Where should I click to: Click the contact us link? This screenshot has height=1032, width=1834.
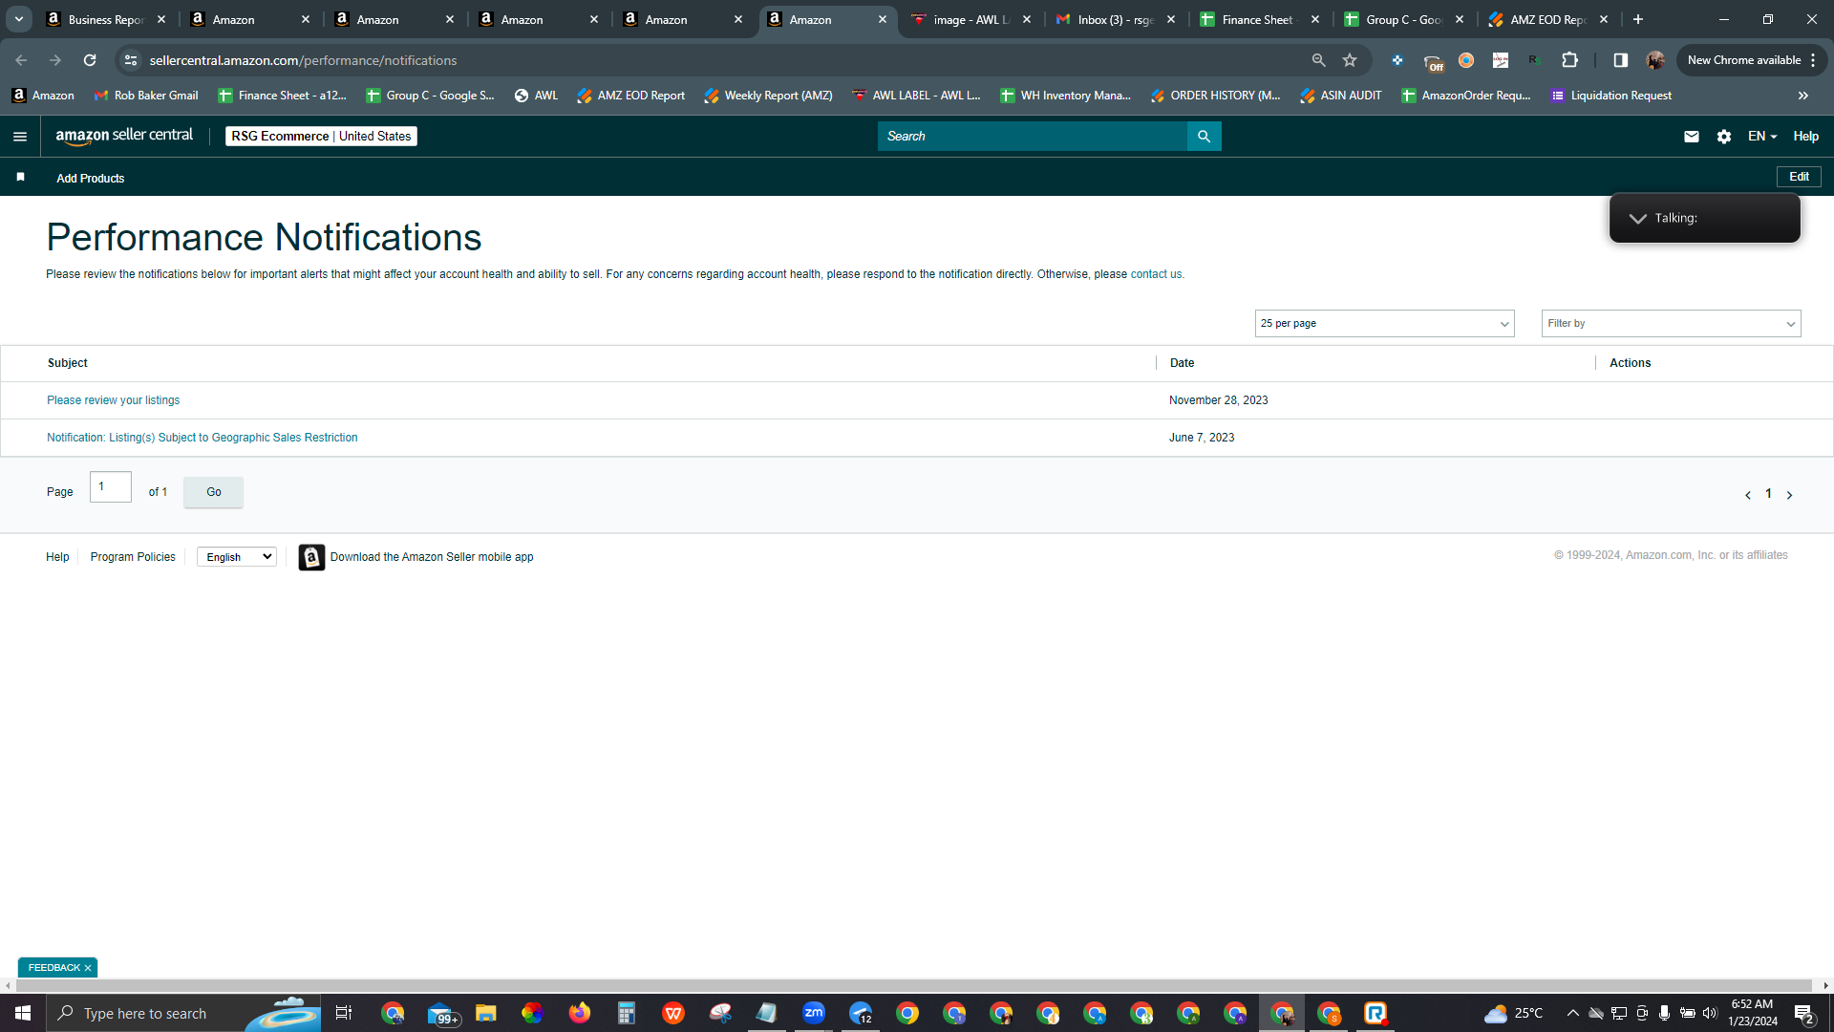point(1156,274)
